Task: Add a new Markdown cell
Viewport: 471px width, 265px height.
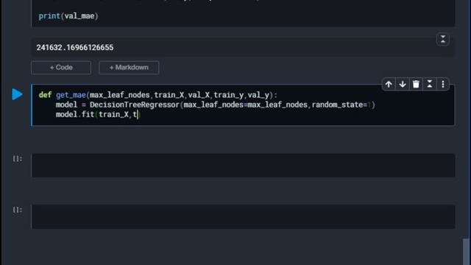Action: click(129, 68)
